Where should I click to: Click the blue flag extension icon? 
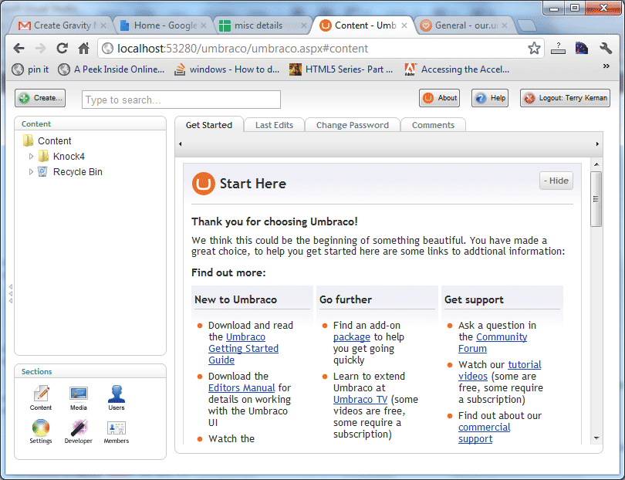pos(582,49)
